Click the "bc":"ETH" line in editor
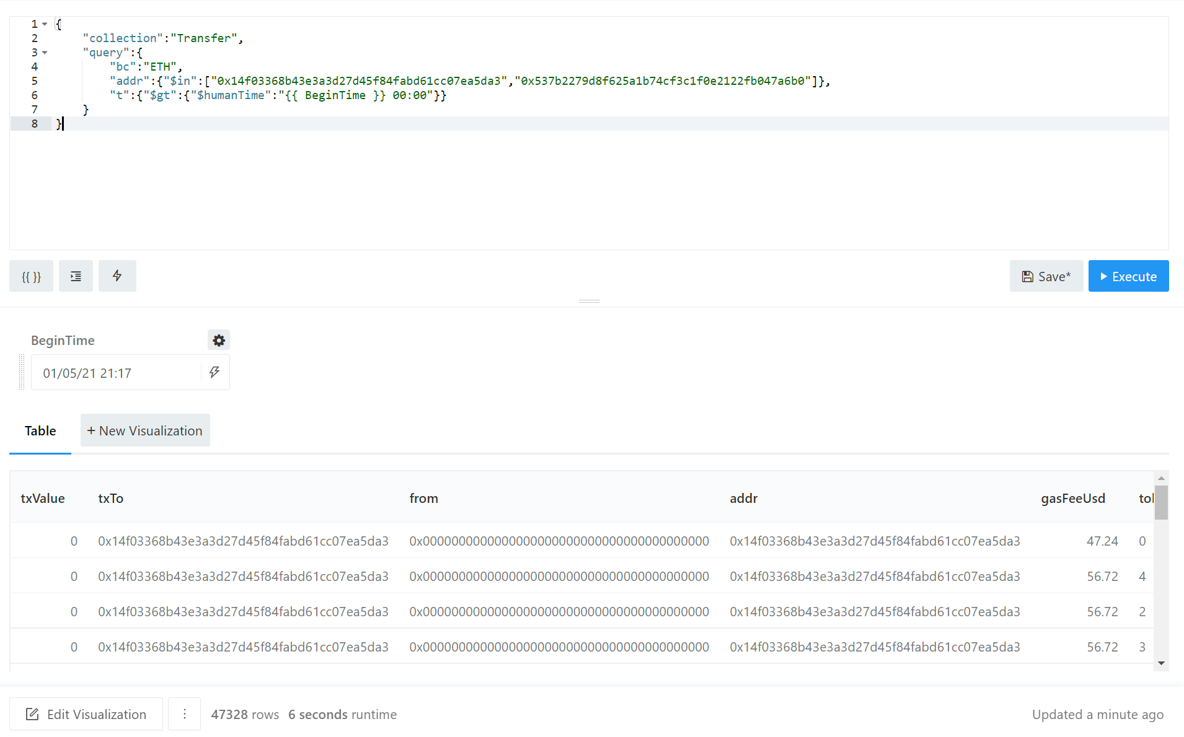1184x737 pixels. click(146, 67)
